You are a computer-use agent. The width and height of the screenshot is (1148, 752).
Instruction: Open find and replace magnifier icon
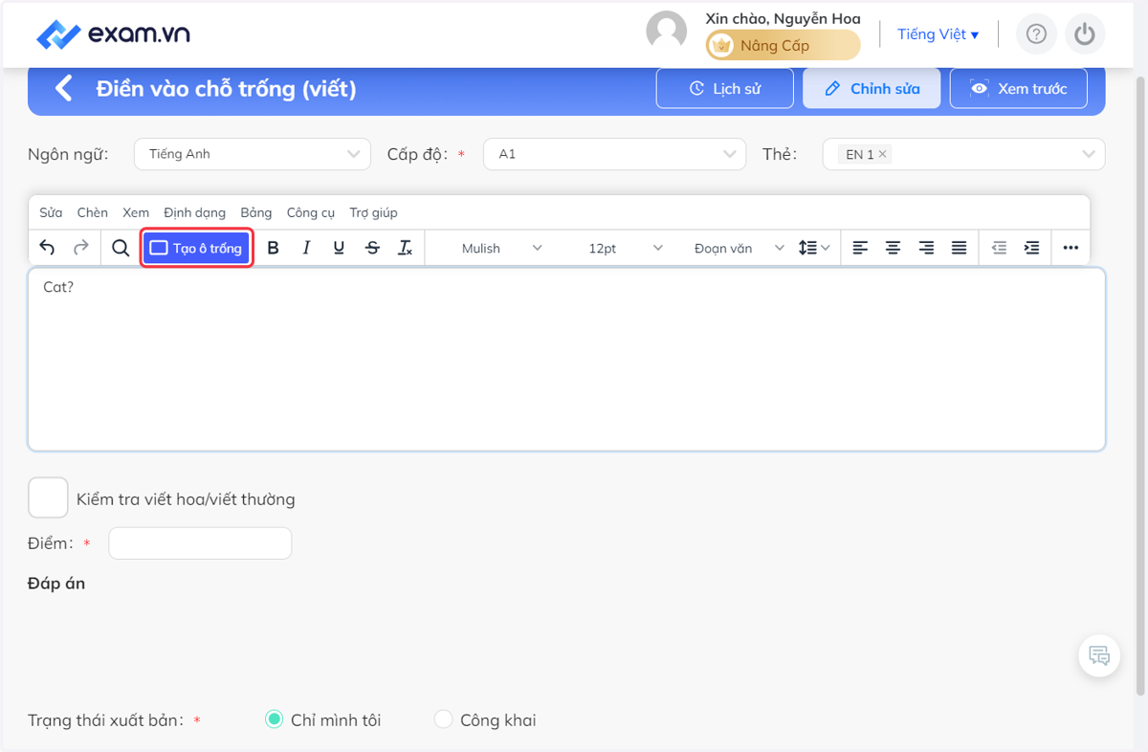121,248
